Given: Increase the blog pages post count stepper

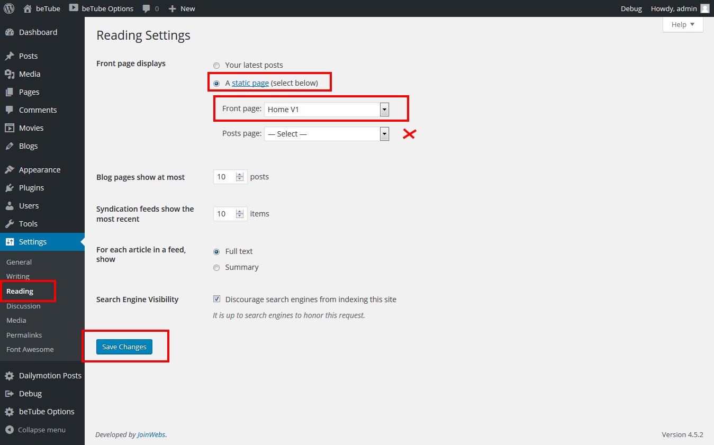Looking at the screenshot, I should pos(240,175).
